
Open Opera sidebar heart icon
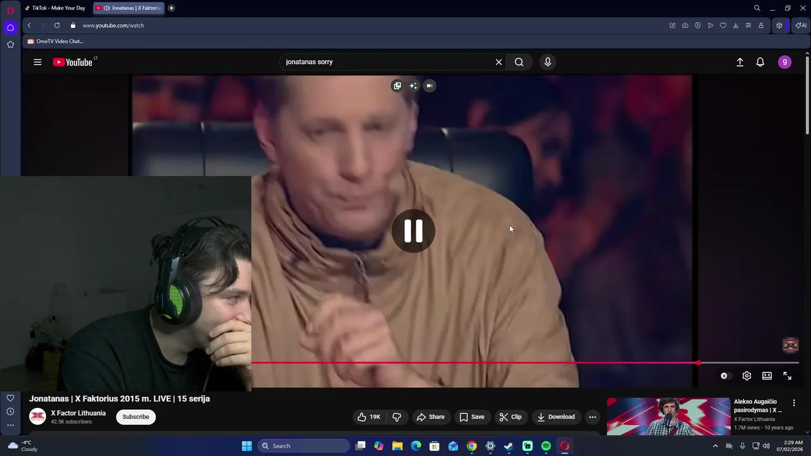10,398
